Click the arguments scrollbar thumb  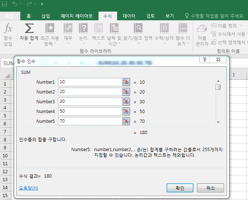click(x=218, y=87)
